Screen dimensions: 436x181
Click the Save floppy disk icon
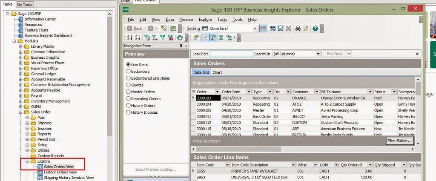[x=280, y=29]
